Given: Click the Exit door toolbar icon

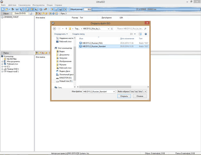Looking at the screenshot, I should 65,9.
